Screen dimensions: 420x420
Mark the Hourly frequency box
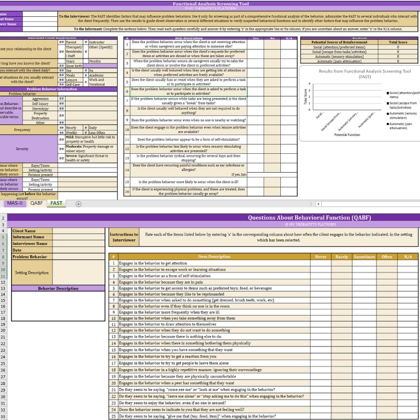coord(61,128)
